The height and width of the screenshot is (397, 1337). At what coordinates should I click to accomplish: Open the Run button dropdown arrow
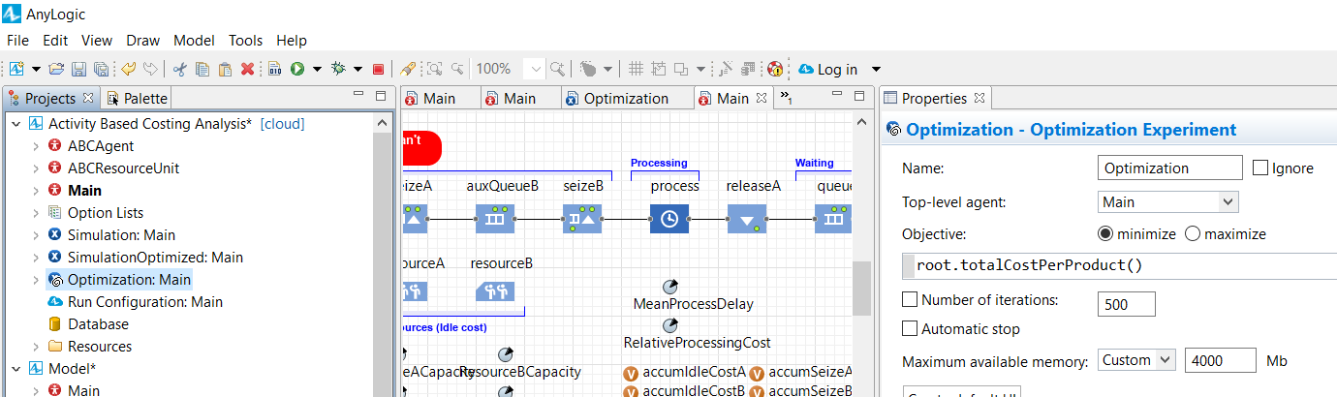point(317,69)
